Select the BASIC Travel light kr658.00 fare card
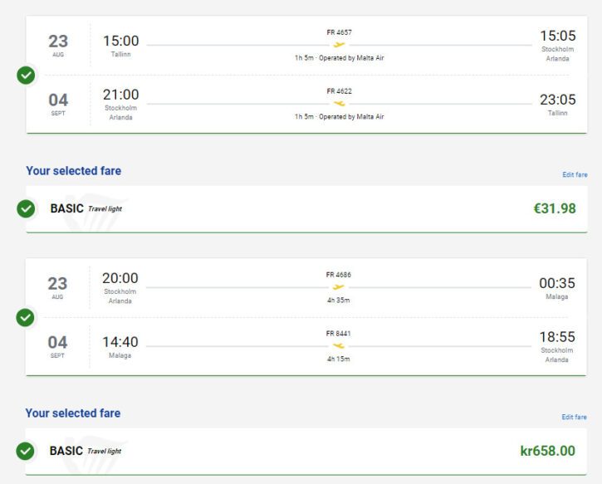The width and height of the screenshot is (602, 484). tap(306, 452)
